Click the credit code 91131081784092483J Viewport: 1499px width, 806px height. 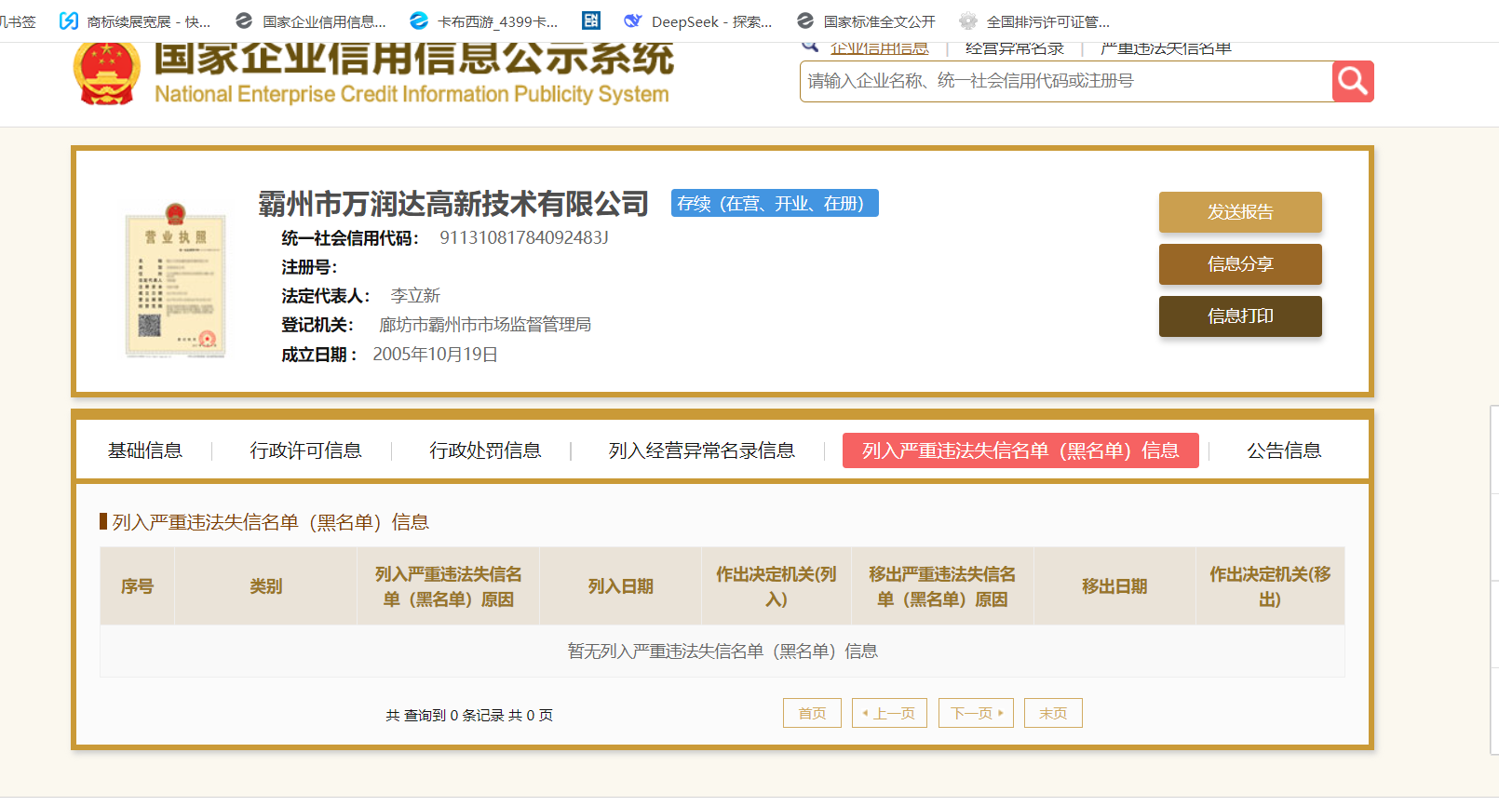coord(524,238)
